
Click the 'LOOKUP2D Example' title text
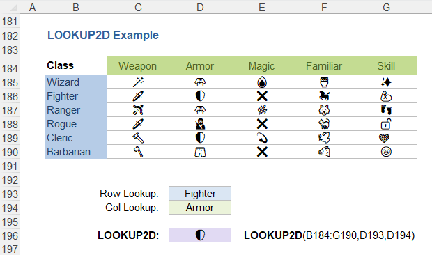coord(103,36)
